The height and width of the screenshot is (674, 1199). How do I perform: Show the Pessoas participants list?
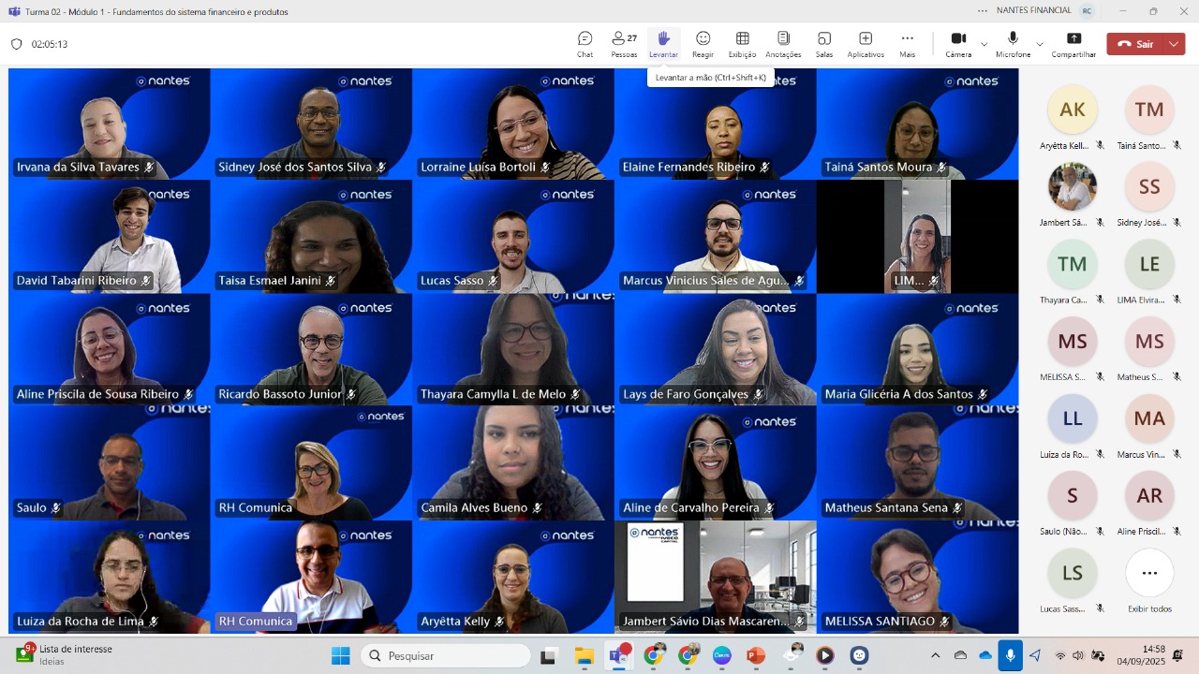click(624, 43)
